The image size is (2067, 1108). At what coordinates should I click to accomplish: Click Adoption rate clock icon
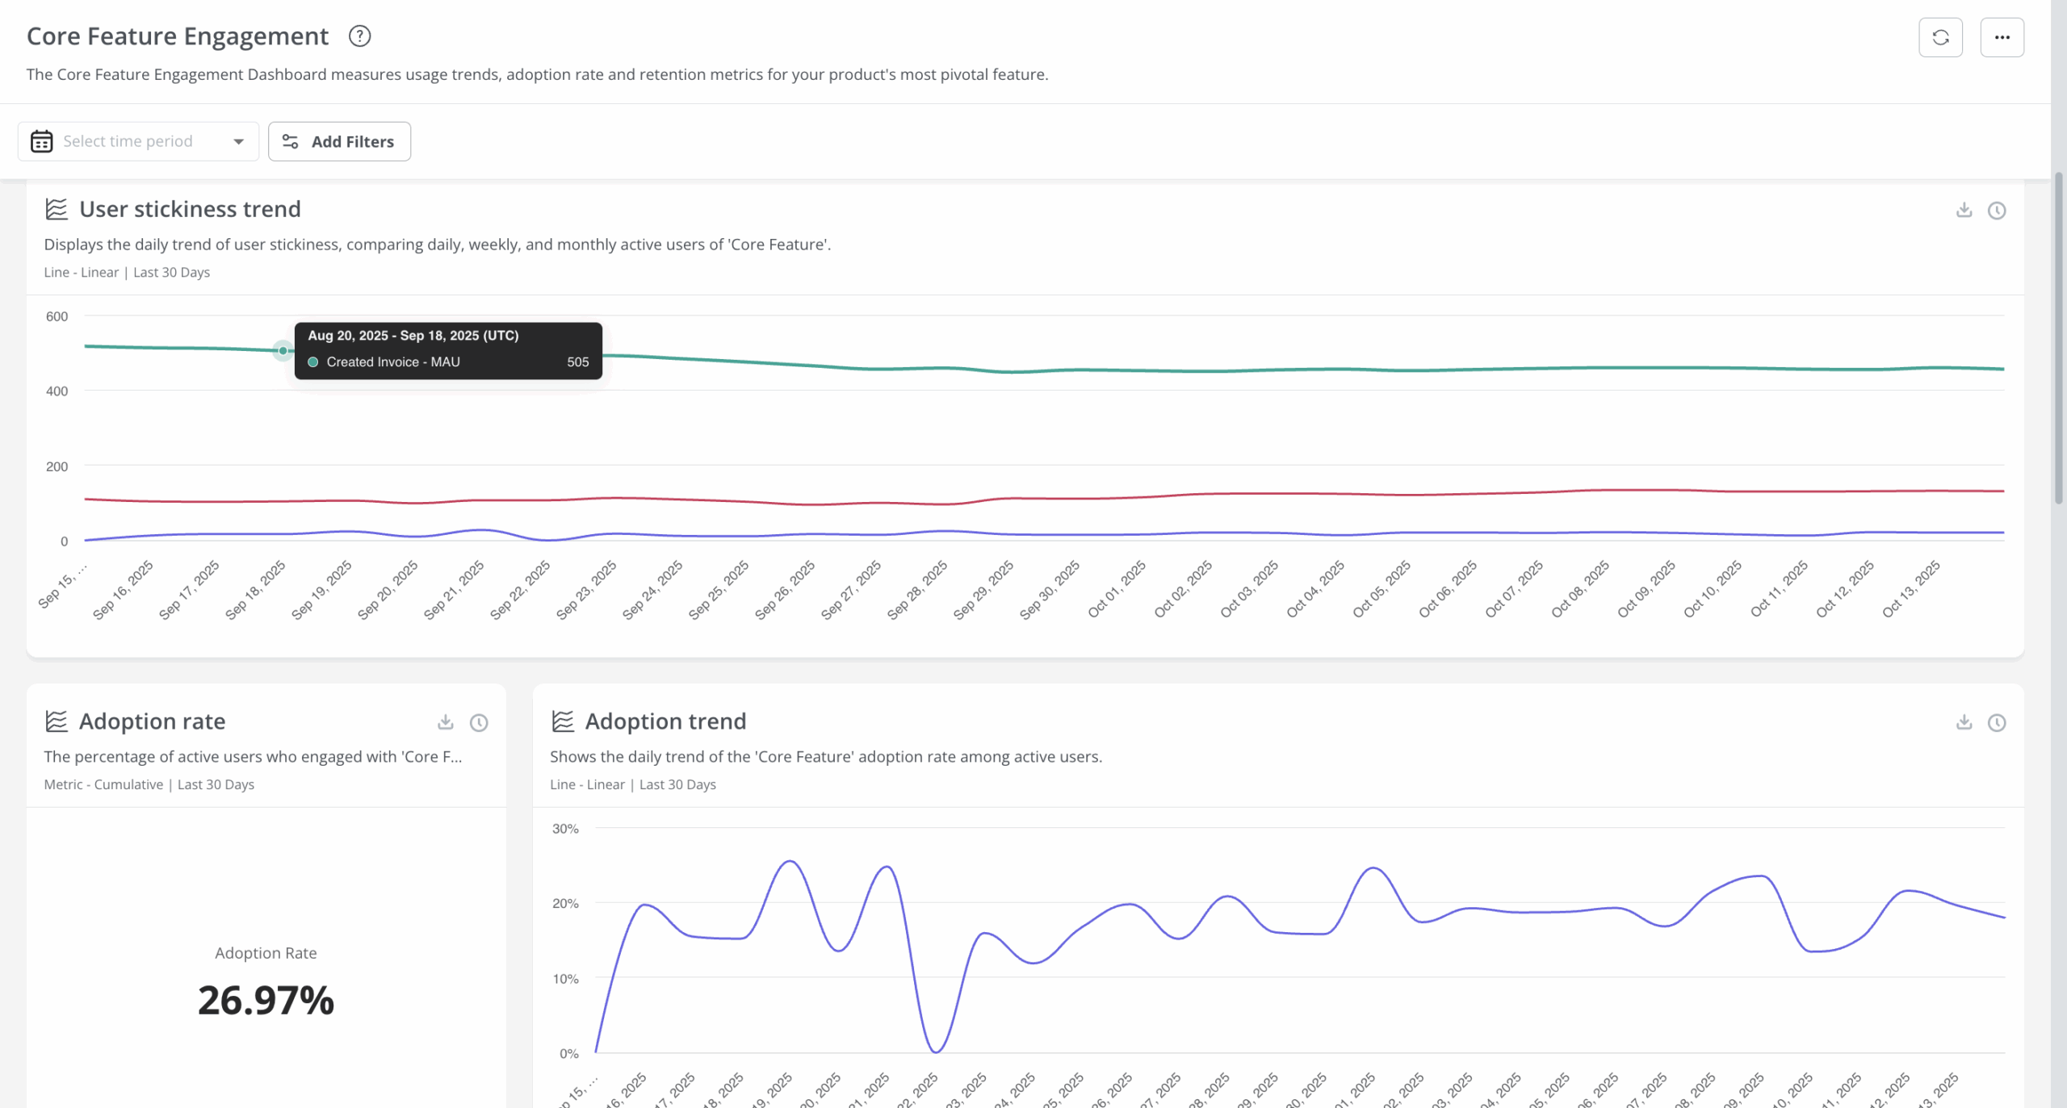coord(479,722)
